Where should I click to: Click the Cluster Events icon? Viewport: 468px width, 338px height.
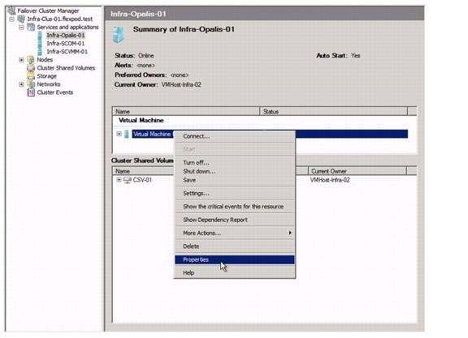point(31,92)
